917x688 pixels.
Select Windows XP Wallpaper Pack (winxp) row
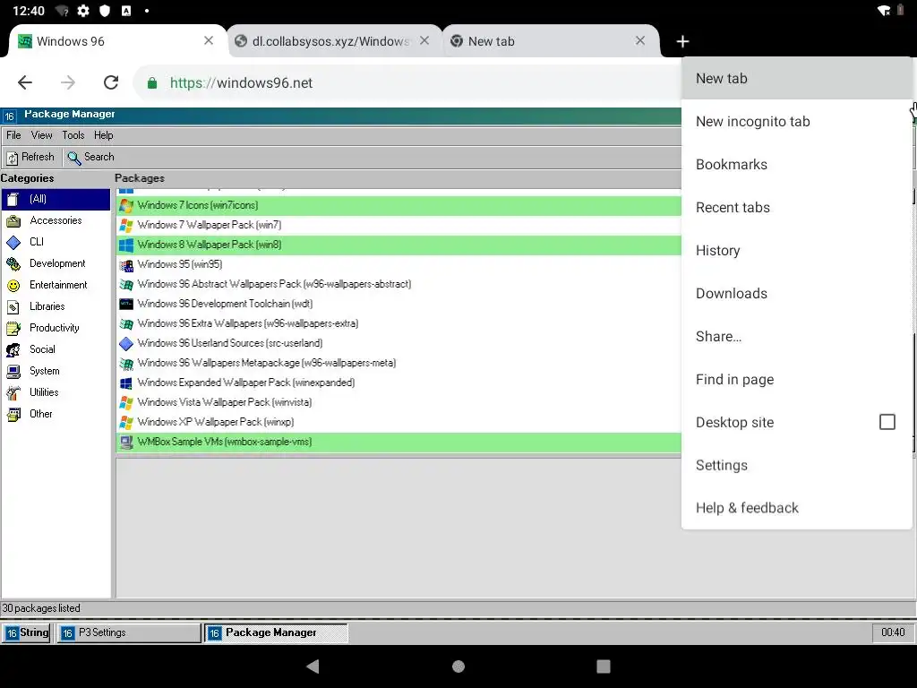pos(399,422)
